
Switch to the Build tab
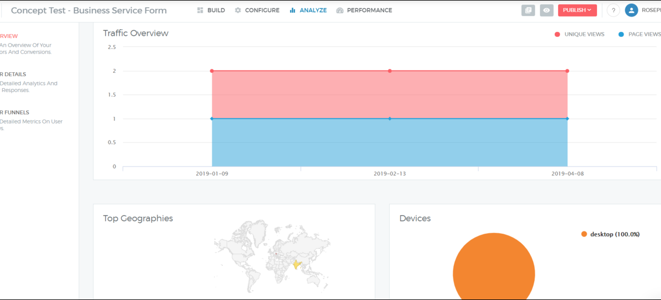216,10
